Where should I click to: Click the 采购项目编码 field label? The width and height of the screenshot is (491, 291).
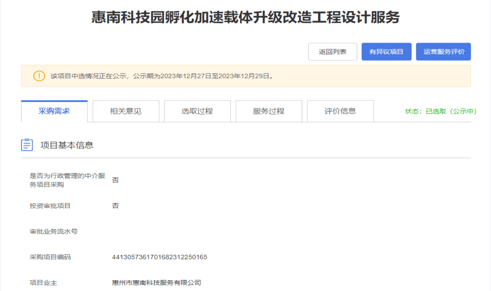(50, 257)
